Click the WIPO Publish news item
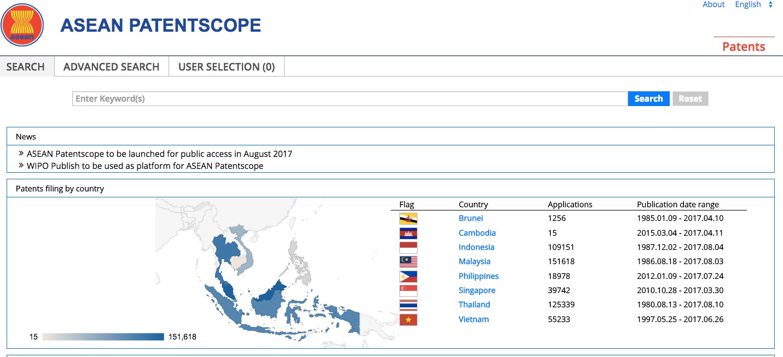Screen dimensions: 783x357 [145, 166]
